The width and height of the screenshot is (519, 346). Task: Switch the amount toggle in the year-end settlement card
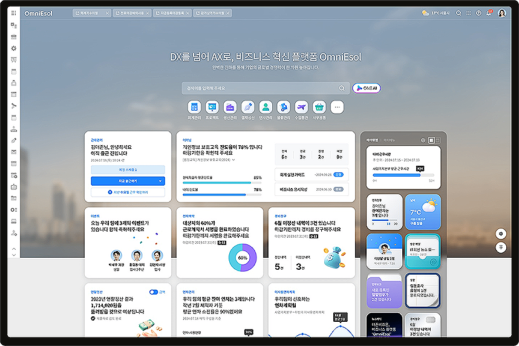[x=154, y=292]
